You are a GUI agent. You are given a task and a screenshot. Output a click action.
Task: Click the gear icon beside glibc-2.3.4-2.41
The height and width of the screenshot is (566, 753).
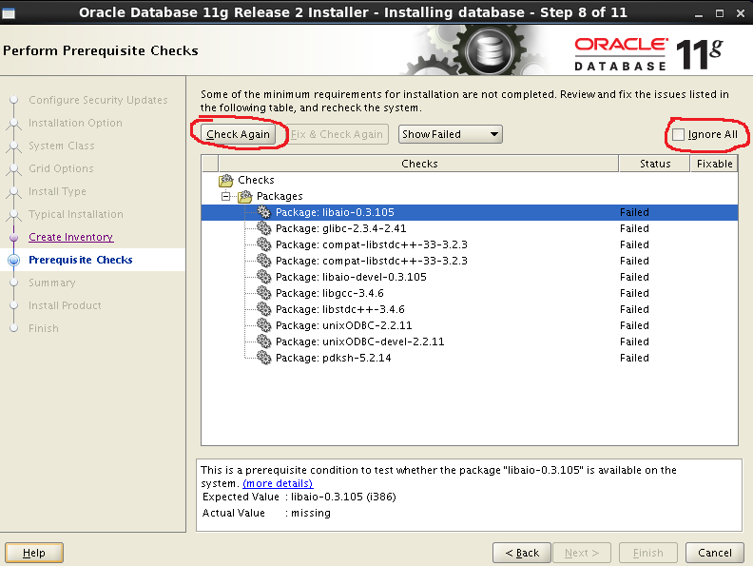263,228
